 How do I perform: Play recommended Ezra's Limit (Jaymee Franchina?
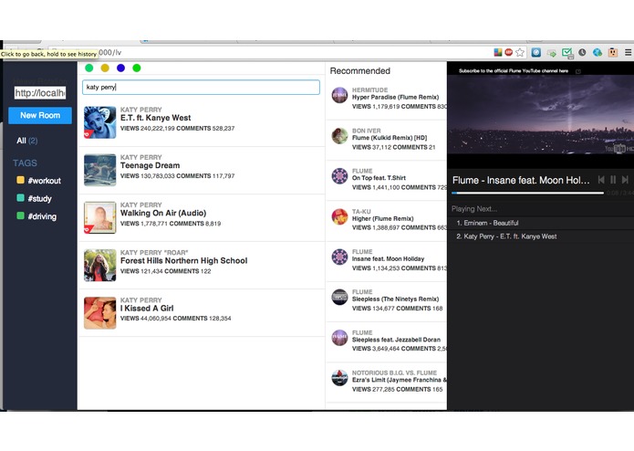pos(399,380)
